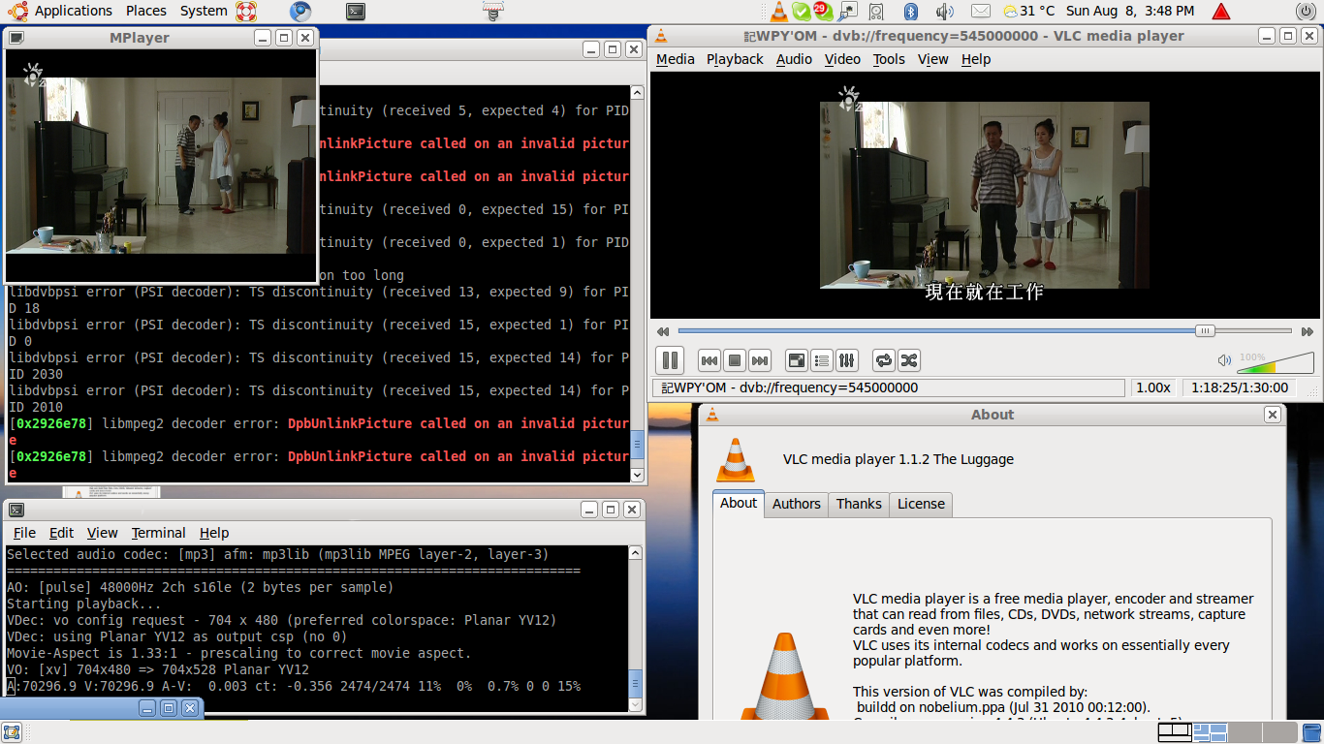Click the 1:18:25/1:30:00 elapsed time display
1324x744 pixels.
click(1240, 387)
